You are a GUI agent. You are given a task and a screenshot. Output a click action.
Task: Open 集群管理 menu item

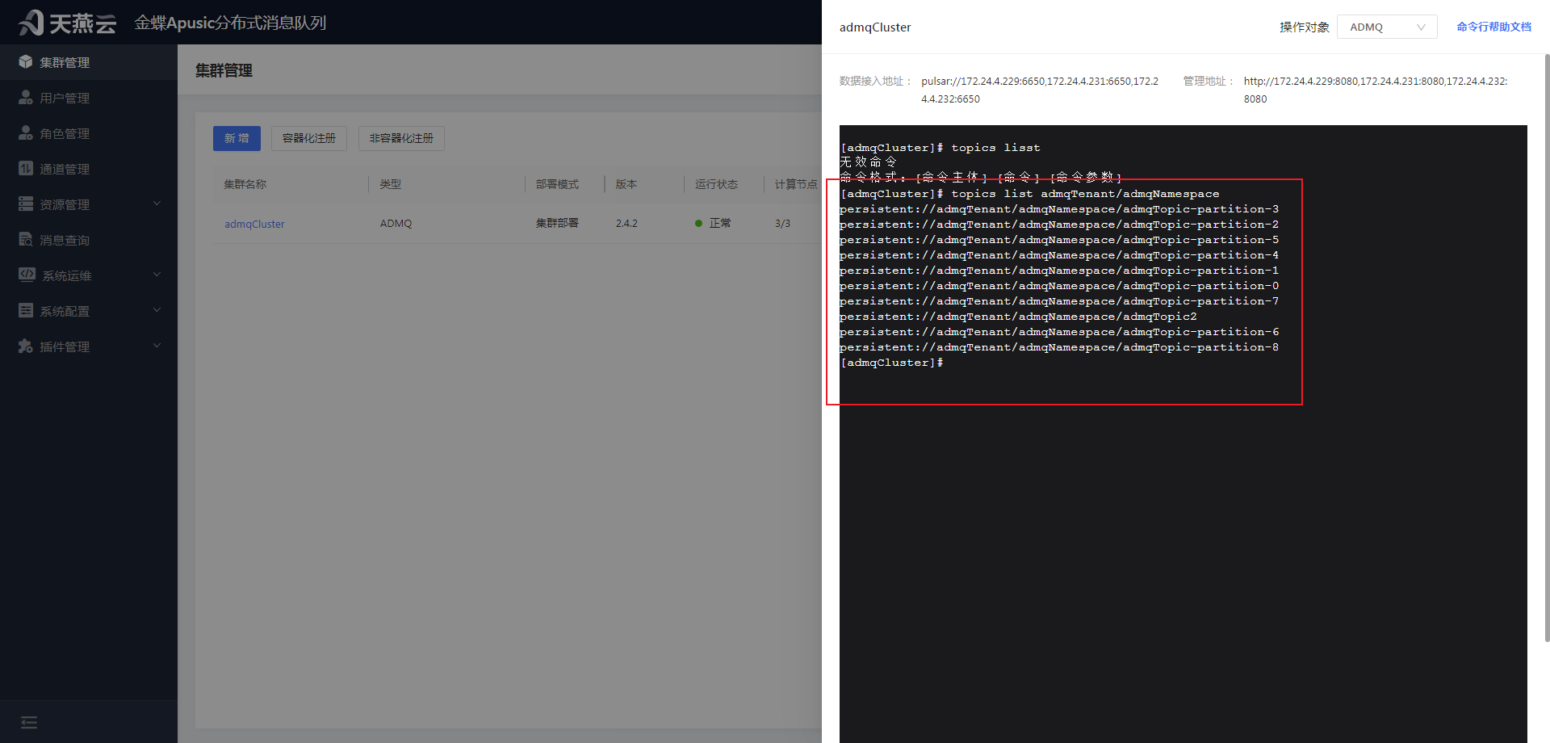[x=89, y=62]
